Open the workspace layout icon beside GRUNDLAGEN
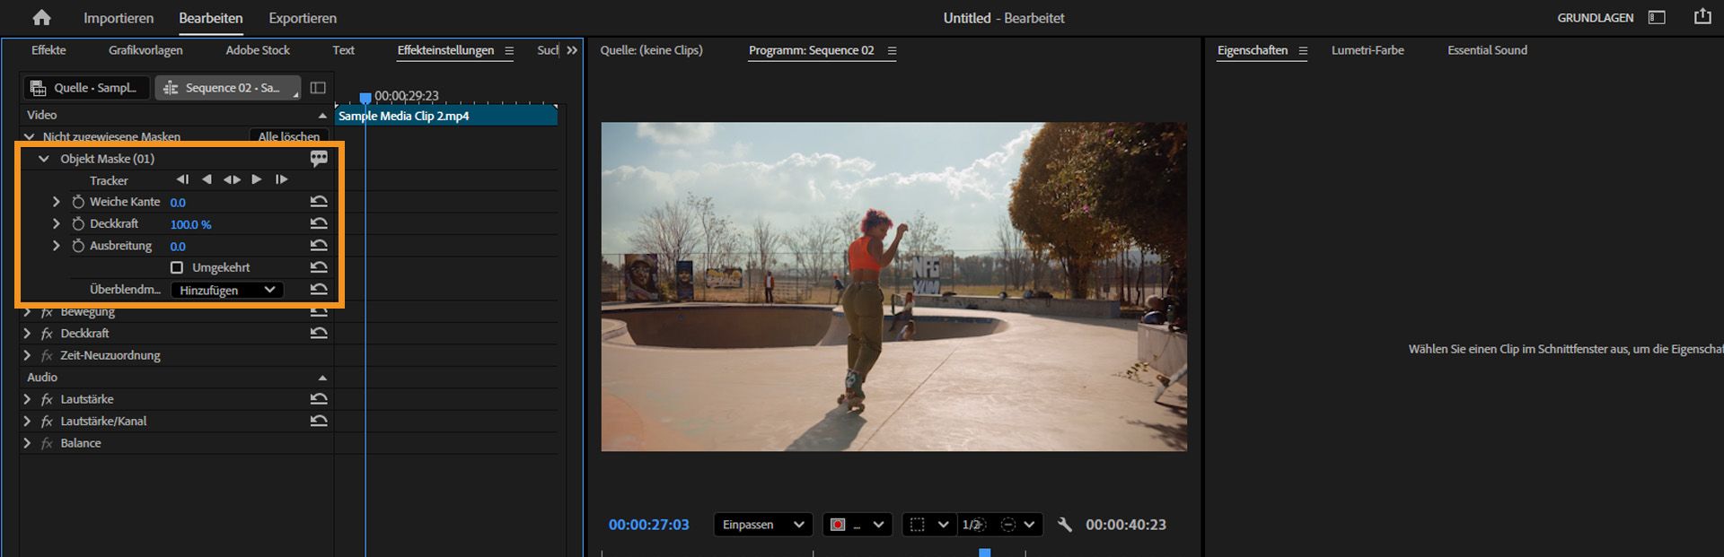 [1657, 18]
